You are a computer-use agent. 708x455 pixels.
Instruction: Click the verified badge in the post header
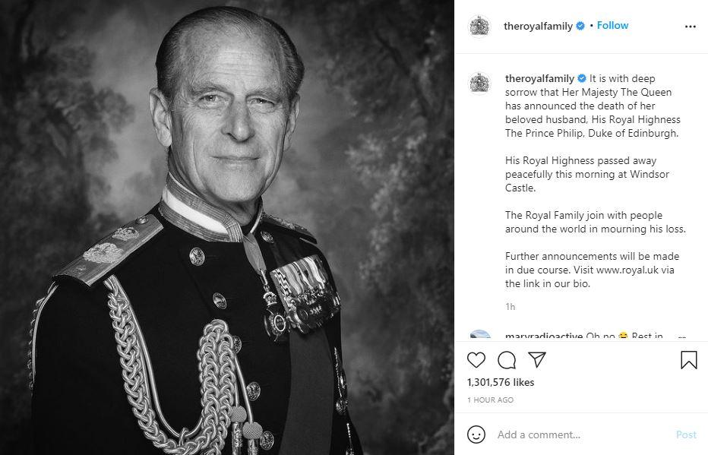(580, 26)
